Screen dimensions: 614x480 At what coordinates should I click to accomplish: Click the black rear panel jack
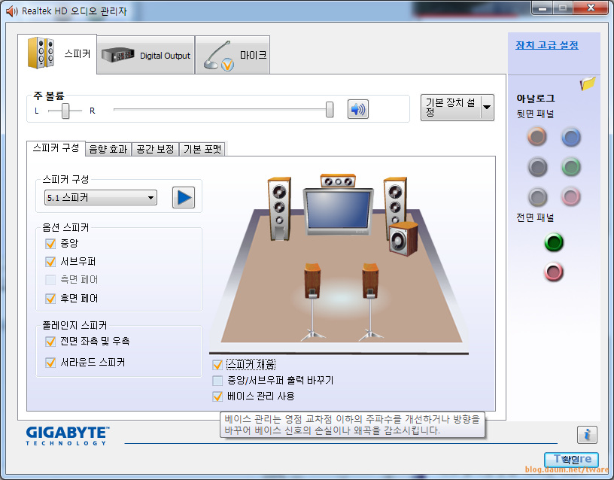[x=537, y=167]
